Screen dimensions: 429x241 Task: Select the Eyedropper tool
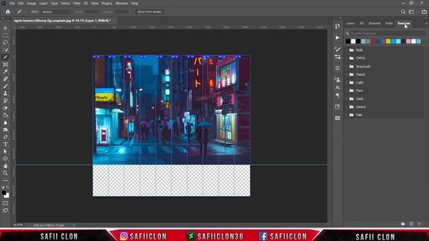coord(5,72)
